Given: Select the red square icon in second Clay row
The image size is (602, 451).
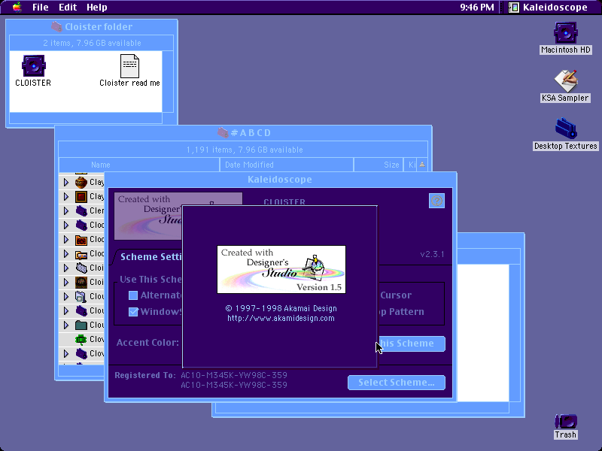Looking at the screenshot, I should [x=81, y=197].
